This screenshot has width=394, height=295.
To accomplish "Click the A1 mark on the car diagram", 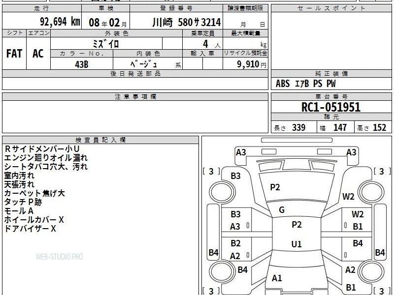I will pos(277,278).
